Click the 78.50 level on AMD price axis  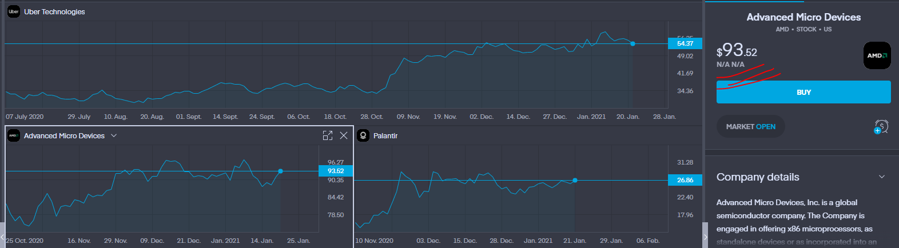[336, 215]
